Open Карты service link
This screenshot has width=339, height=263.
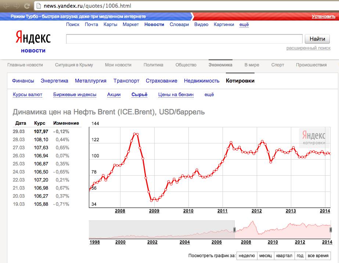tap(110, 25)
